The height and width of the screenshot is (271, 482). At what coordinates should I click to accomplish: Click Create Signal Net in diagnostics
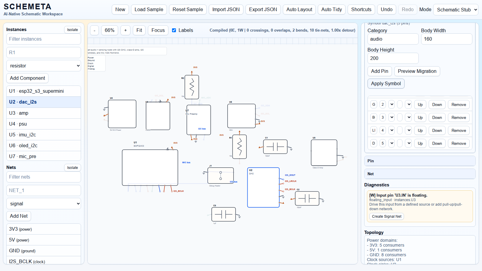click(x=387, y=216)
